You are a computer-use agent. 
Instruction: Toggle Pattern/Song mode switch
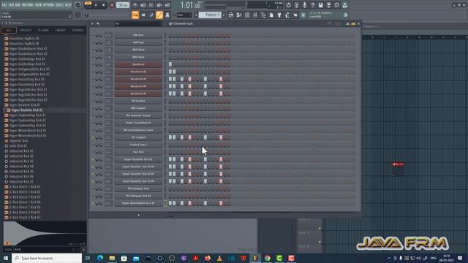coord(88,5)
